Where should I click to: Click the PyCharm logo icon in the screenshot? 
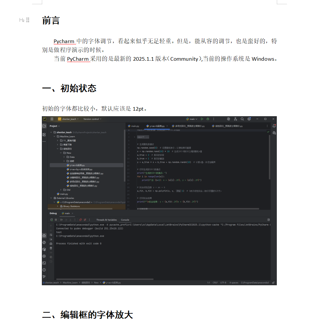pyautogui.click(x=45, y=119)
